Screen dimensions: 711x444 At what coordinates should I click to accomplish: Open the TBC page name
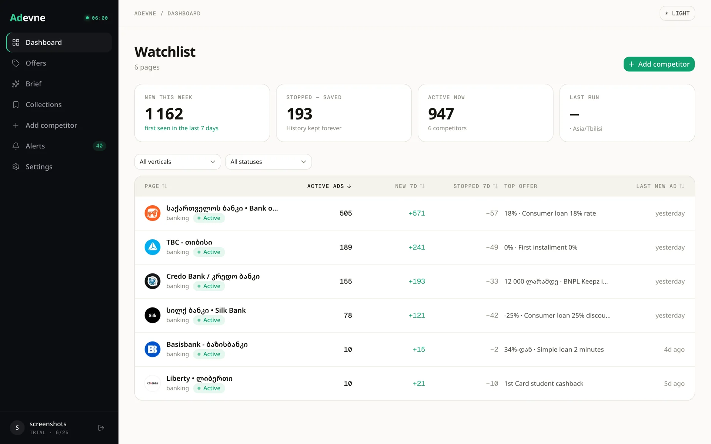[x=189, y=242]
